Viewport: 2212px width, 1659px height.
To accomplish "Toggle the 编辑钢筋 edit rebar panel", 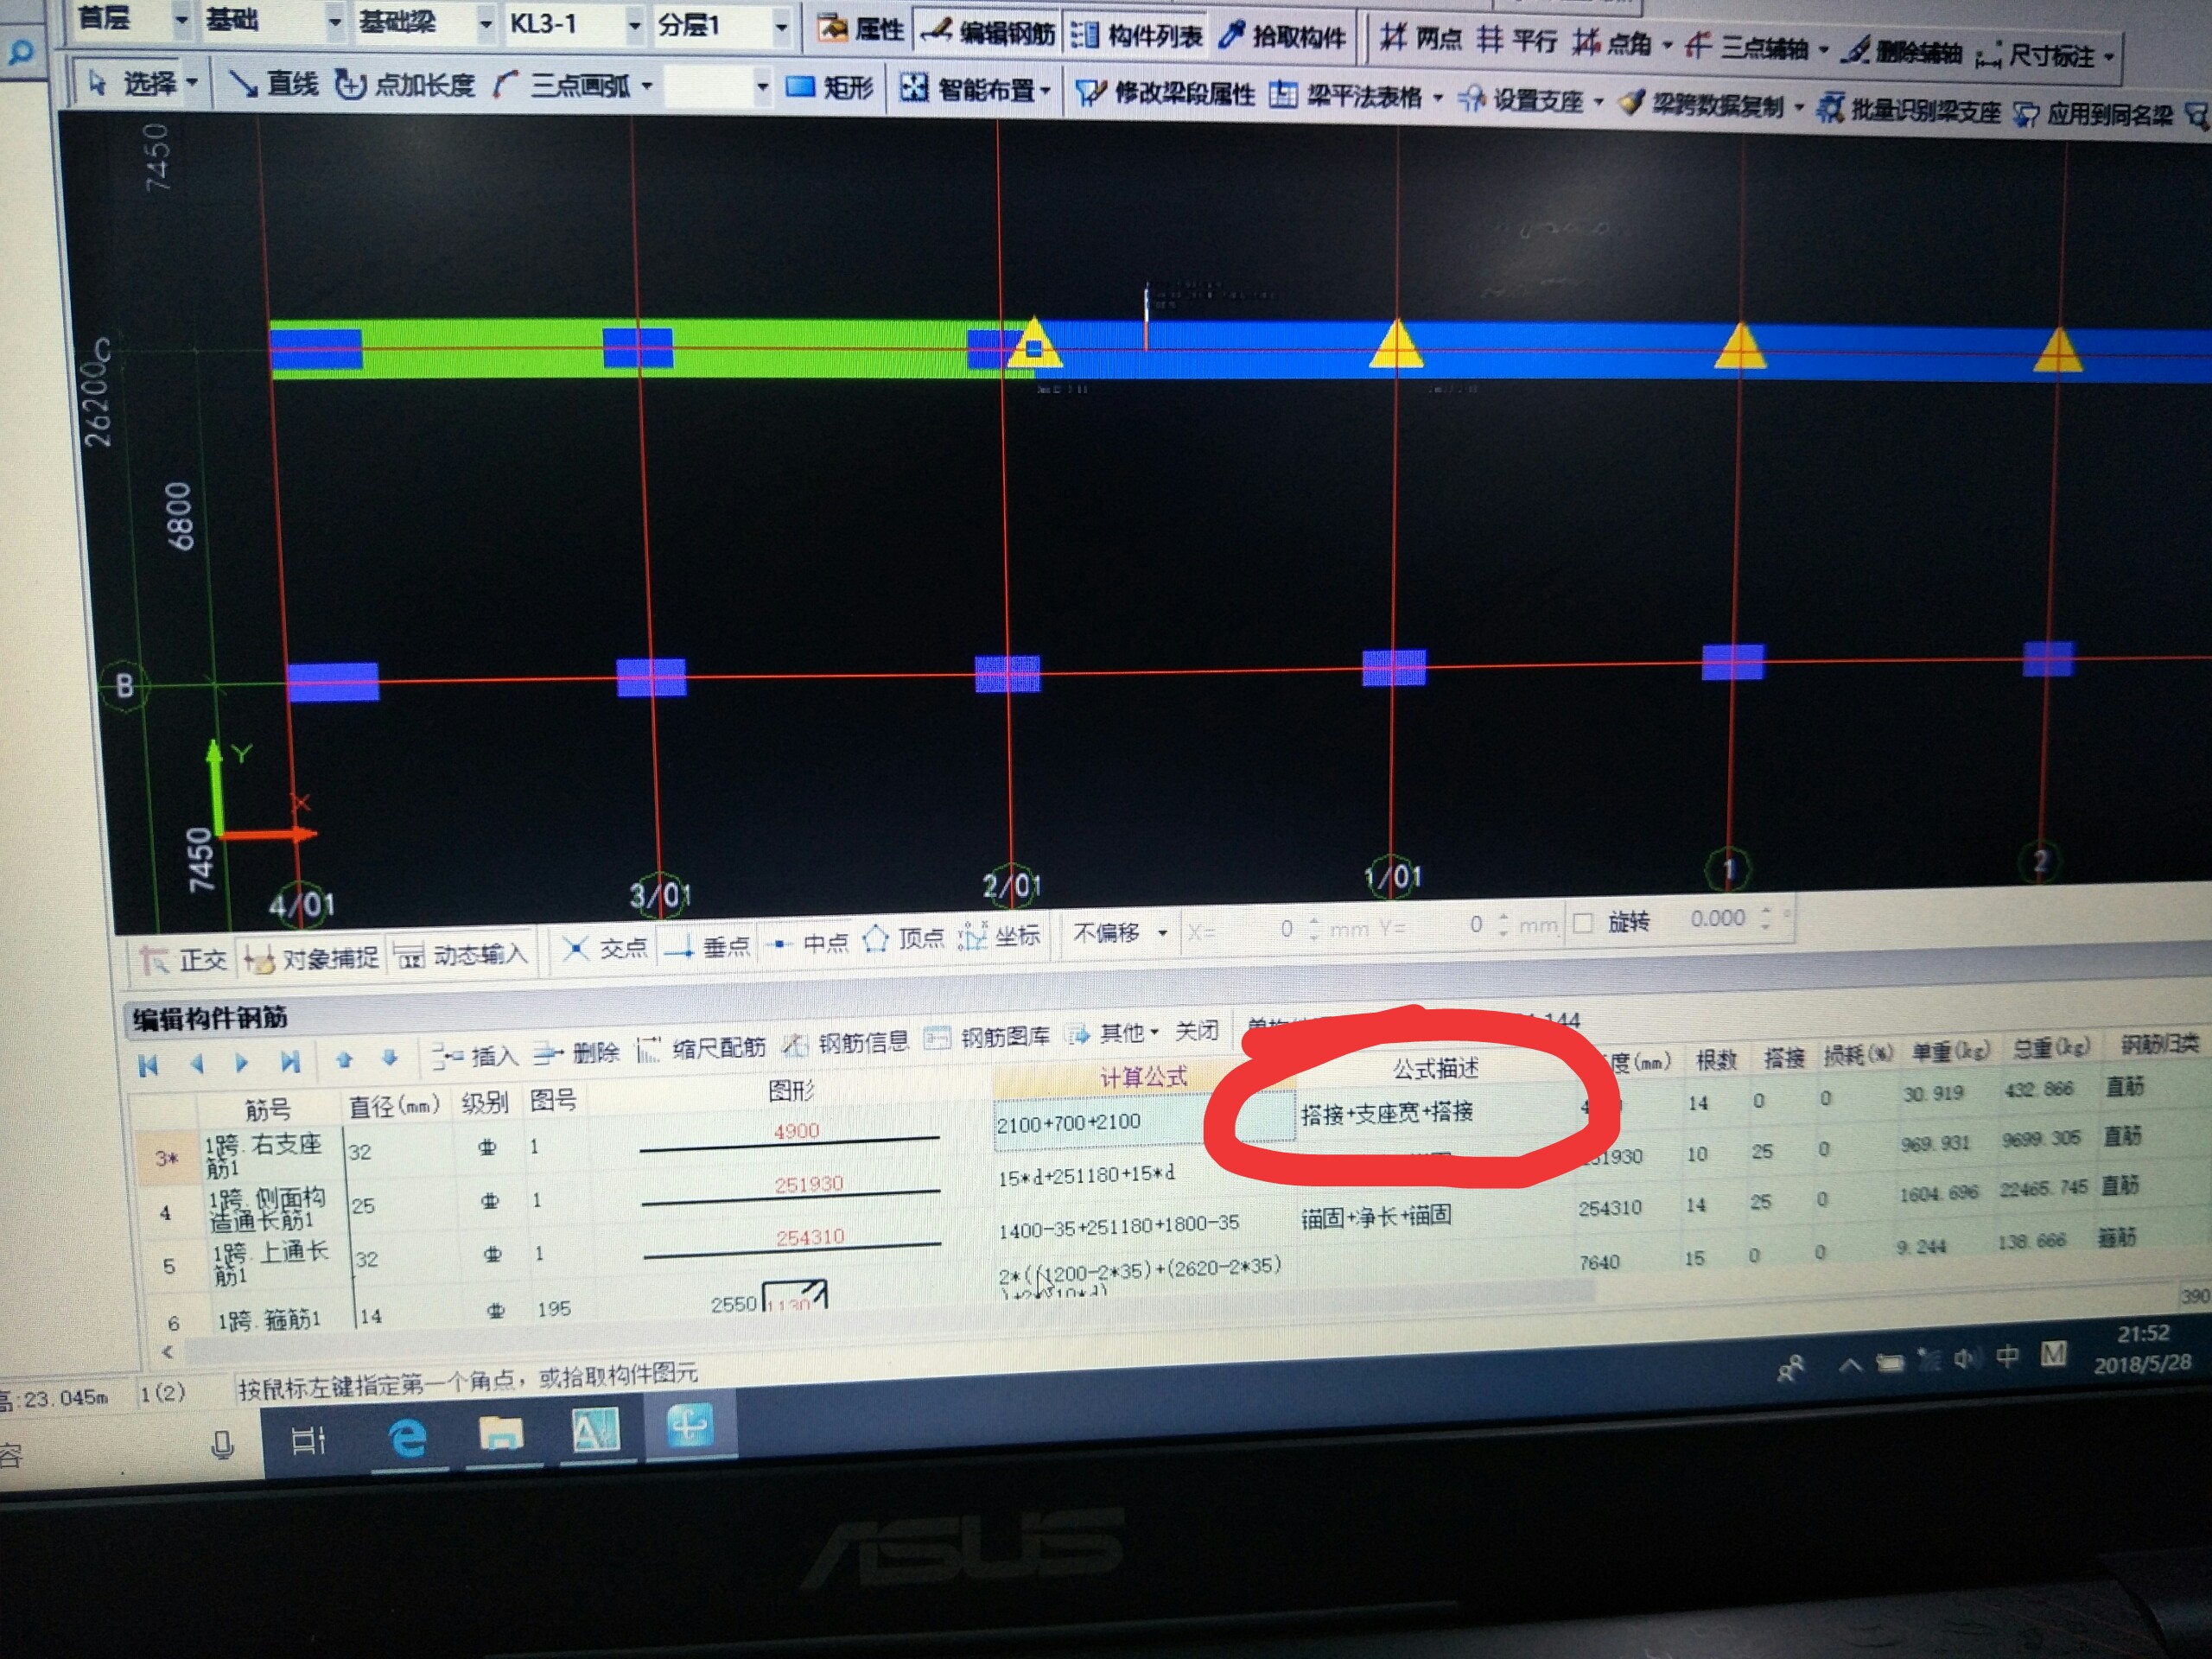I will pos(987,33).
